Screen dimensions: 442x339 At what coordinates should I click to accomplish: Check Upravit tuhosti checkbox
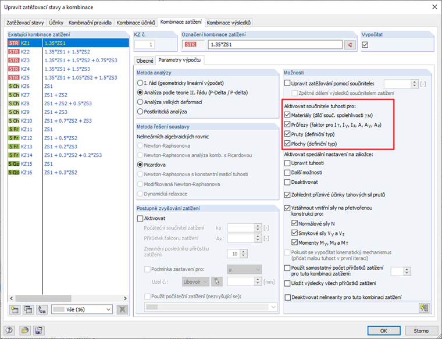(x=287, y=163)
